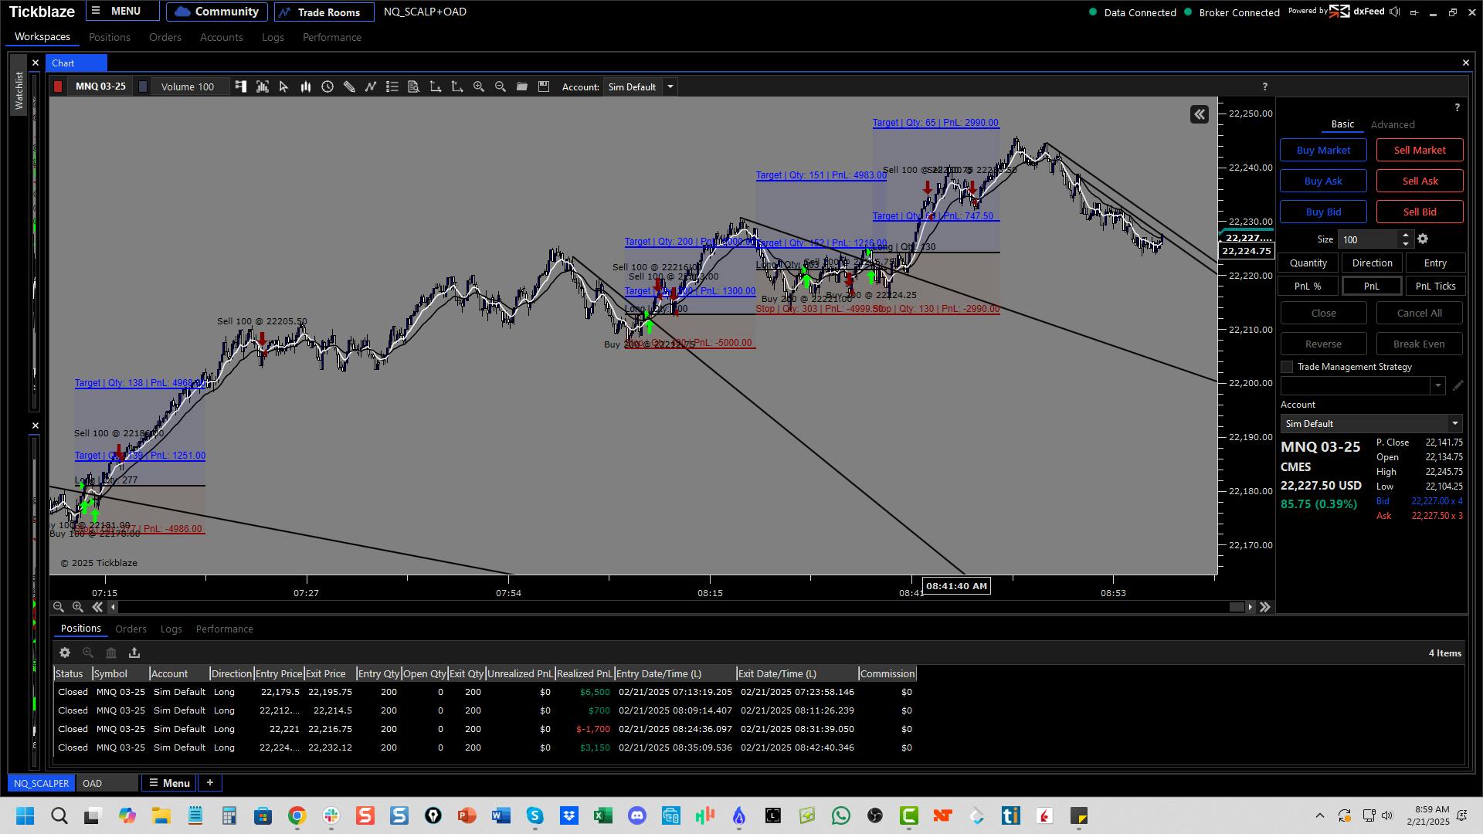Click the Size input field

[x=1368, y=239]
